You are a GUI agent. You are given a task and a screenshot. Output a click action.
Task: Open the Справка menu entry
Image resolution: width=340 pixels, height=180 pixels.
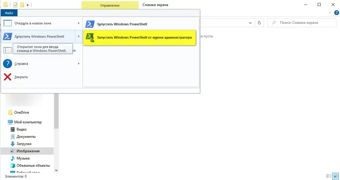tap(42, 64)
